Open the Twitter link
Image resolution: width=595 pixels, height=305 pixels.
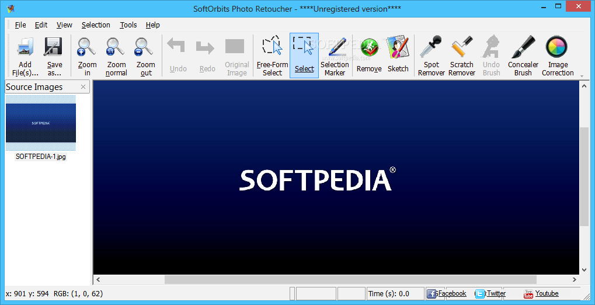point(496,293)
